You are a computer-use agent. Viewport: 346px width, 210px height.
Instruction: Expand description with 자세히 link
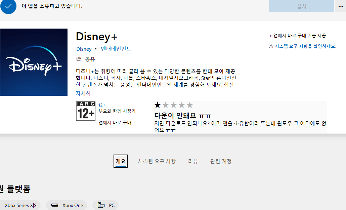coord(83,93)
